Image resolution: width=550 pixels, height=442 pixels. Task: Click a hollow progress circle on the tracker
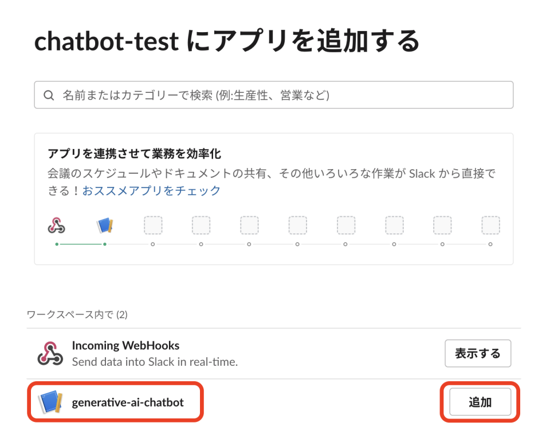(x=153, y=244)
